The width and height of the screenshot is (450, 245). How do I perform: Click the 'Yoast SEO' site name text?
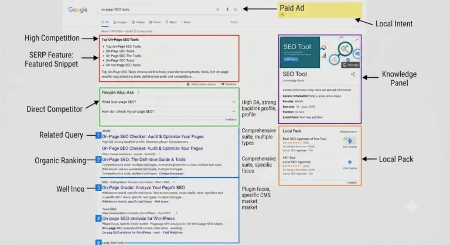(110, 209)
